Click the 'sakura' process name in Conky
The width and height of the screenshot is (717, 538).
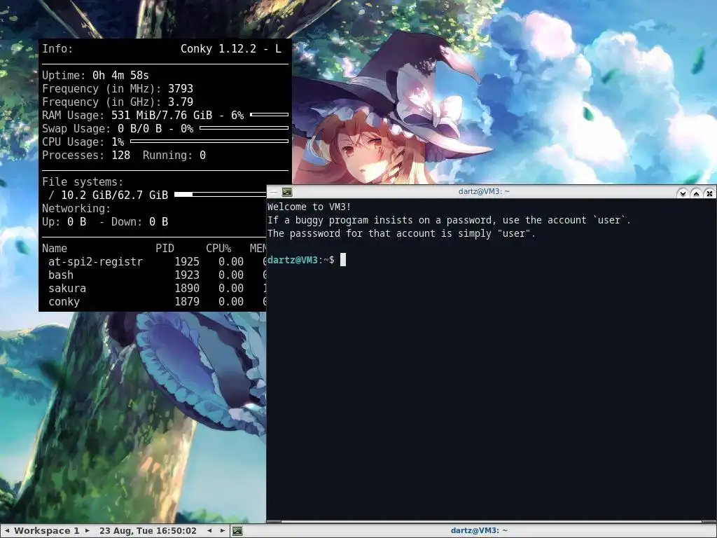(67, 288)
